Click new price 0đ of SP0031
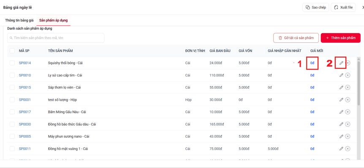 click(312, 100)
